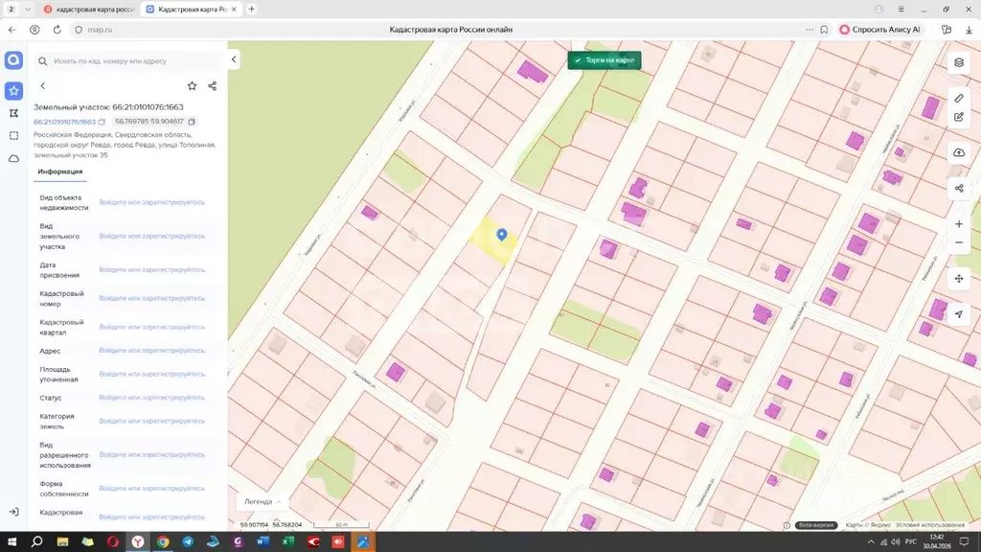Click the edit/draw tool below the ruler
This screenshot has height=552, width=981.
(958, 117)
